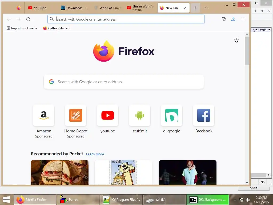Go back one page
273x205 pixels.
(9, 19)
